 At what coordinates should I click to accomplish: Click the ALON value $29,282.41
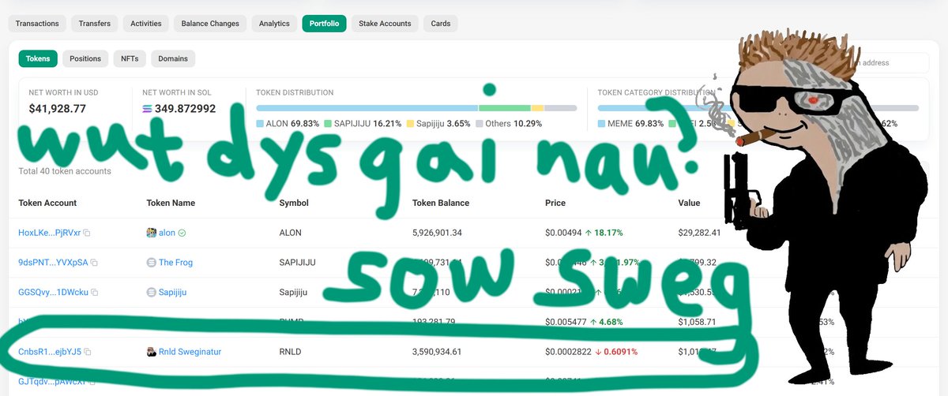(x=699, y=233)
